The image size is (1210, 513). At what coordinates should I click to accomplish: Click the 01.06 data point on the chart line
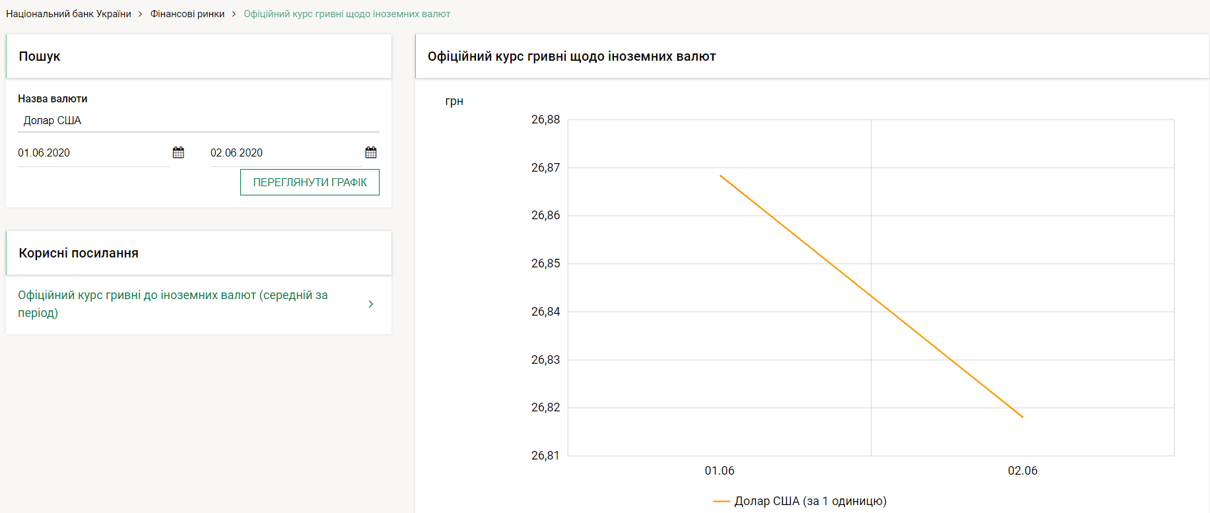click(x=720, y=176)
